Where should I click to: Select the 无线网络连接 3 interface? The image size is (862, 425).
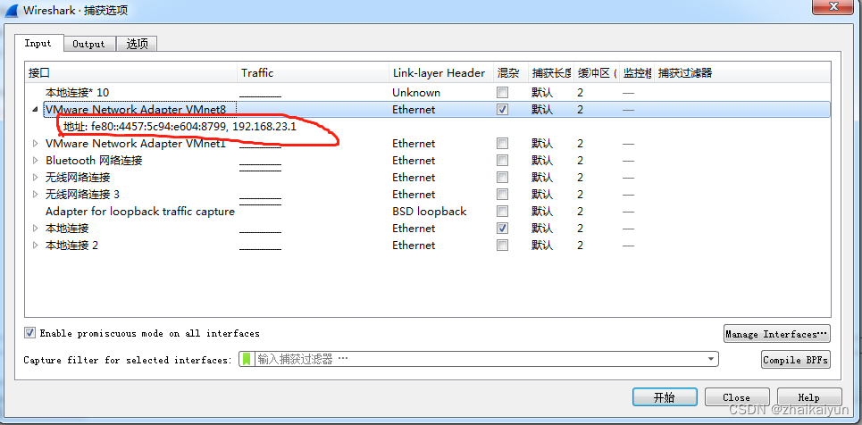point(82,194)
